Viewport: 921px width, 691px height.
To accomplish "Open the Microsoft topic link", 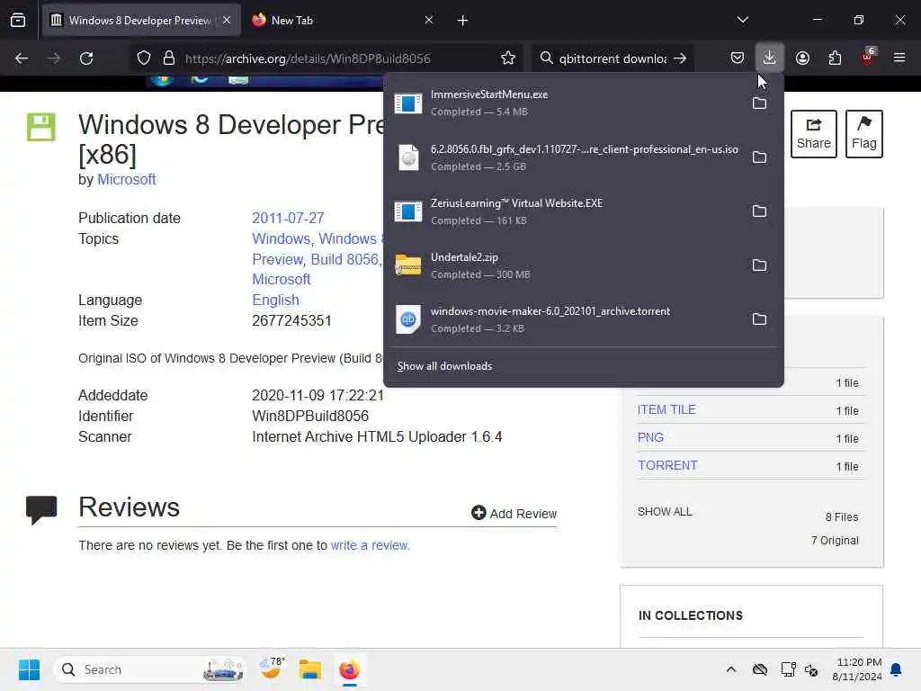I will [x=281, y=279].
